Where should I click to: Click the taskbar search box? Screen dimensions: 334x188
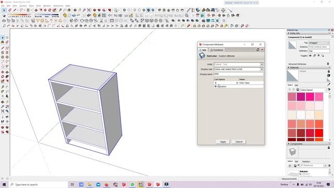pos(38,184)
